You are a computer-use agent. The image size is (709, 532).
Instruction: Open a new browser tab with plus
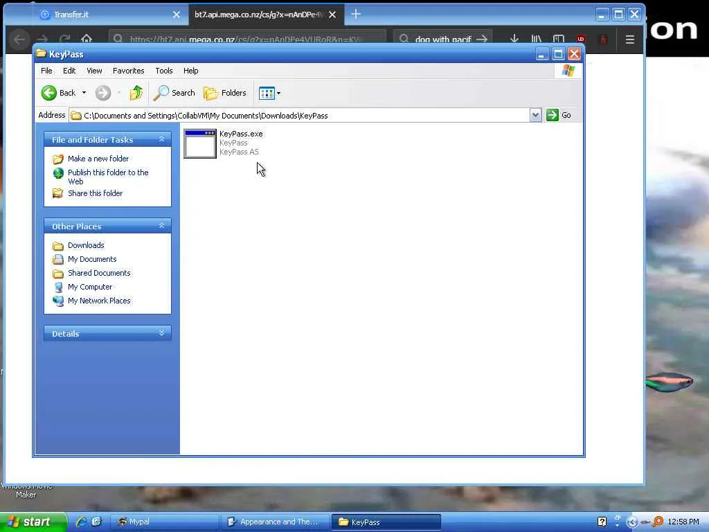point(356,14)
